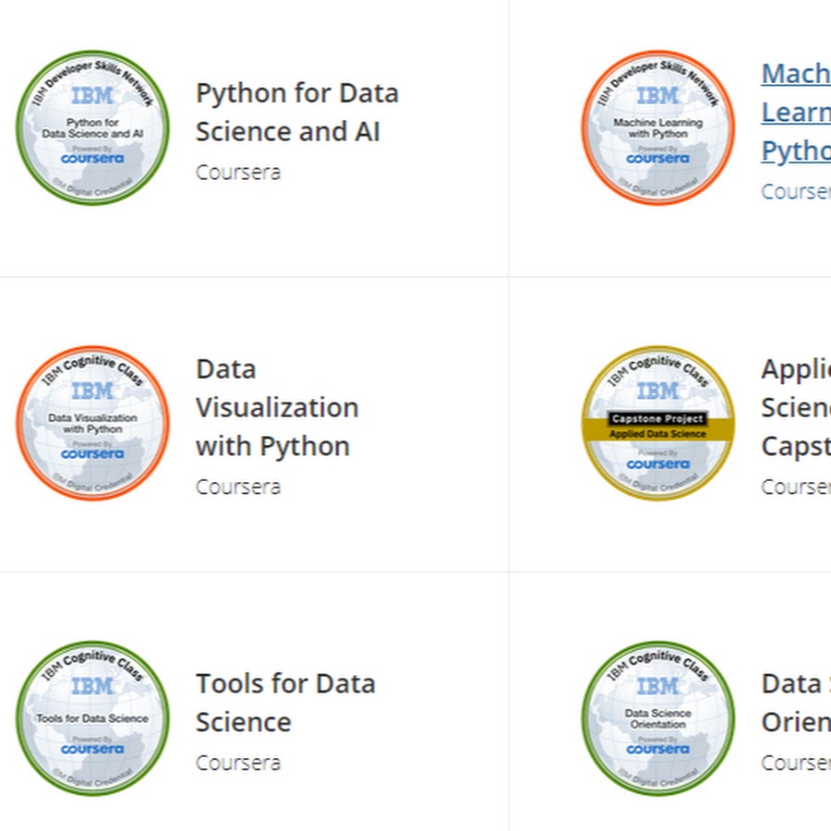Screen dimensions: 831x831
Task: Click the Python for Data Science and AI badge
Action: [x=92, y=127]
